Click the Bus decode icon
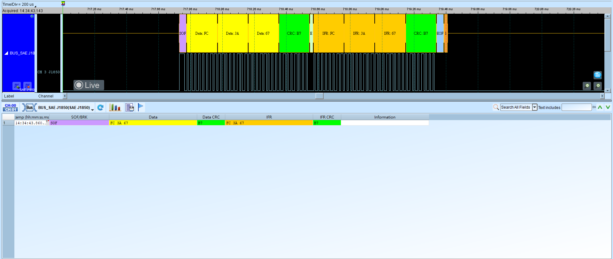The width and height of the screenshot is (613, 259). (29, 107)
